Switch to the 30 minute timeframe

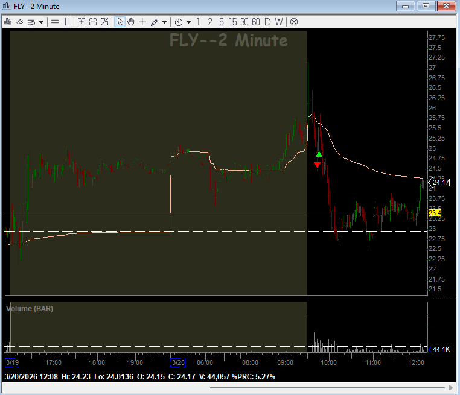point(244,22)
